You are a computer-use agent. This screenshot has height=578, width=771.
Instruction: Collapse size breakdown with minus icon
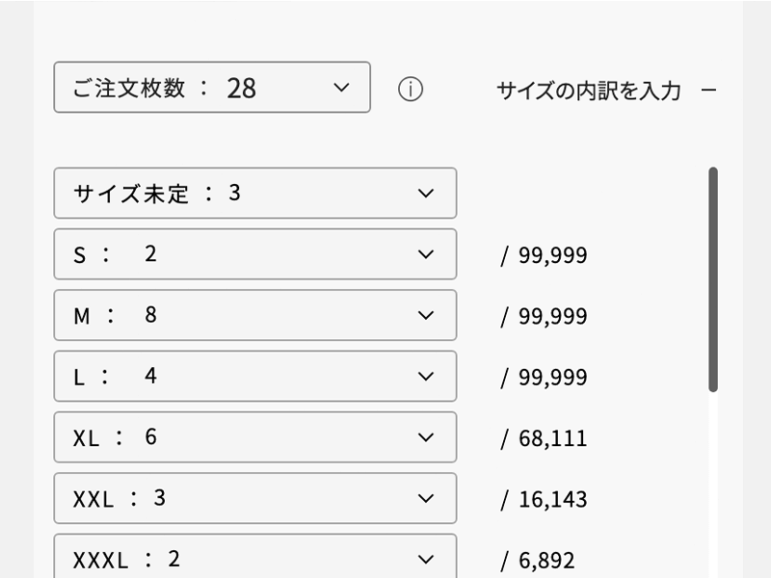point(709,91)
